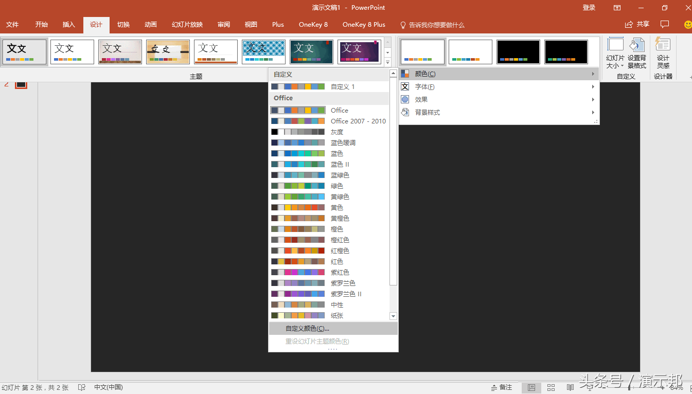Image resolution: width=692 pixels, height=394 pixels.
Task: Click color list scroll-up arrow
Action: pos(394,74)
